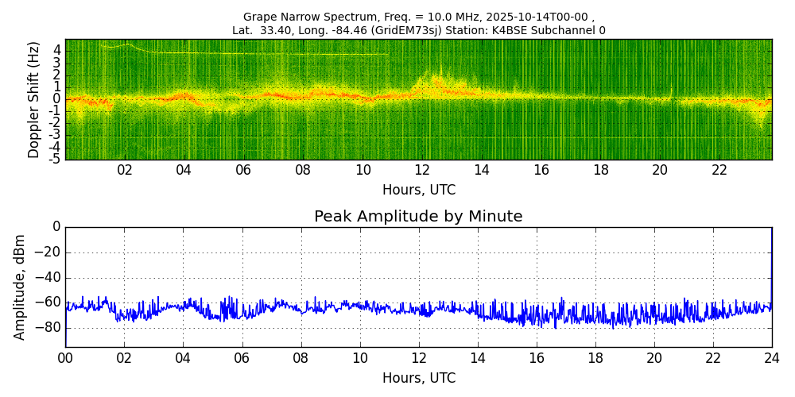The image size is (795, 397).
Task: Select the 04 hour tick on the spectrogram axis
Action: pos(184,171)
